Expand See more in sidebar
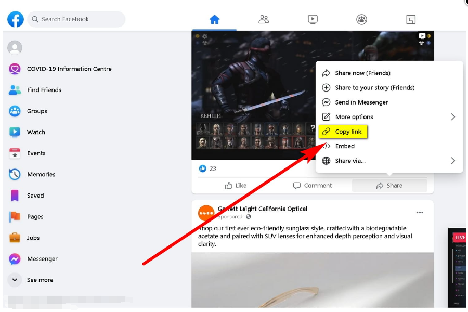This screenshot has height=312, width=468. tap(40, 280)
